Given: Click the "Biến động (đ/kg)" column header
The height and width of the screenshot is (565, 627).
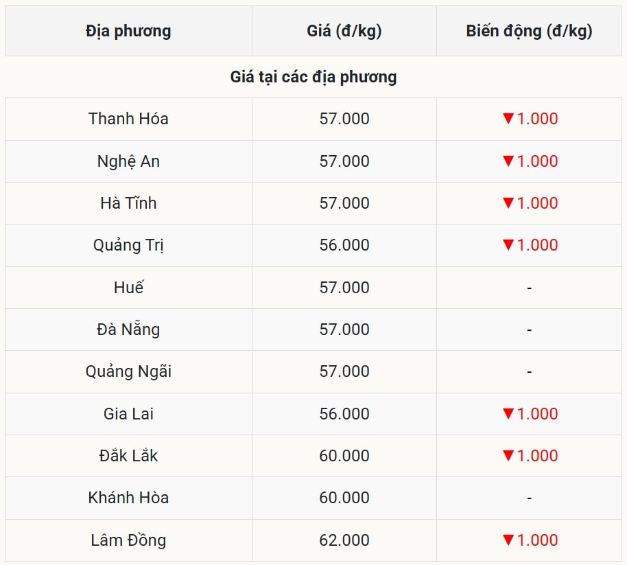Looking at the screenshot, I should tap(529, 31).
